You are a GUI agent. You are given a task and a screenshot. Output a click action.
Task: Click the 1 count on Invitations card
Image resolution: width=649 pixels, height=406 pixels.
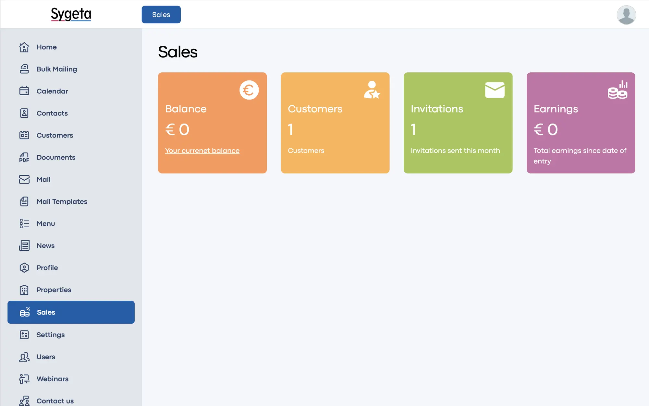click(x=413, y=130)
